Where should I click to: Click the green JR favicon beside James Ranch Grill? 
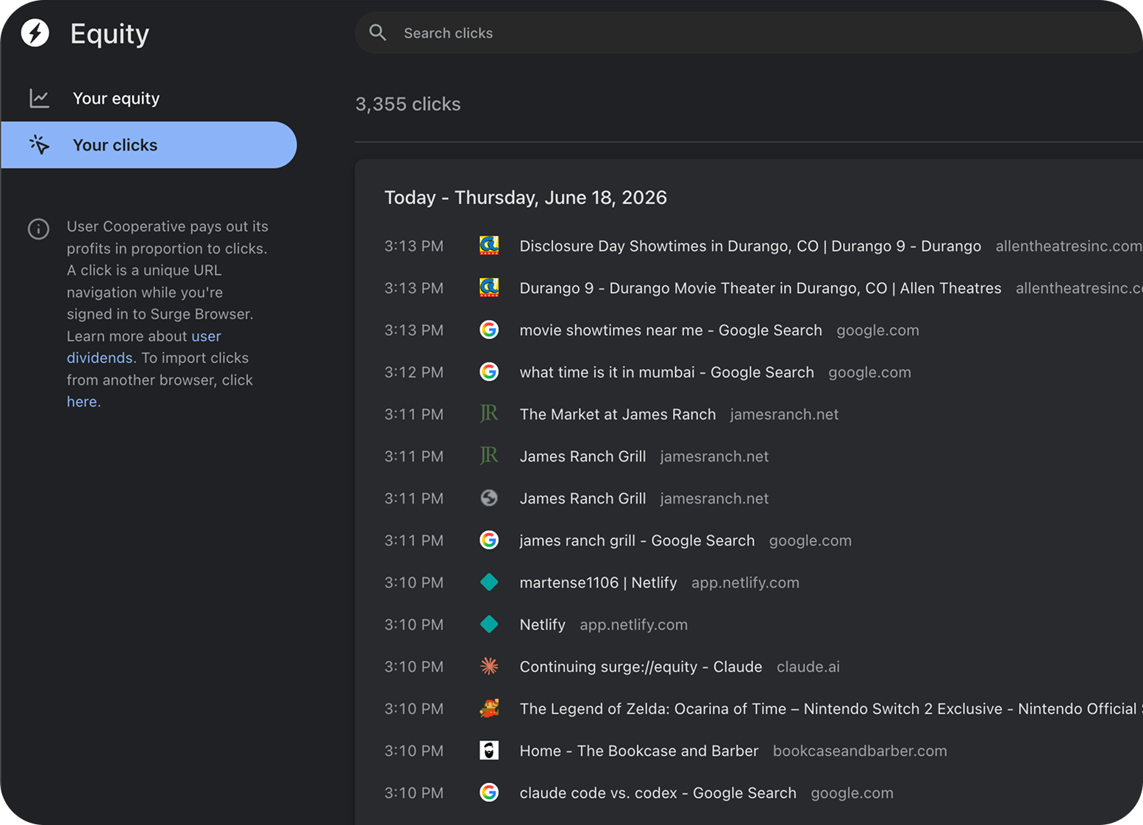[489, 456]
